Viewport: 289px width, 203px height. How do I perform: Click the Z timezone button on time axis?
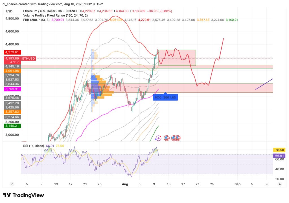[12, 184]
